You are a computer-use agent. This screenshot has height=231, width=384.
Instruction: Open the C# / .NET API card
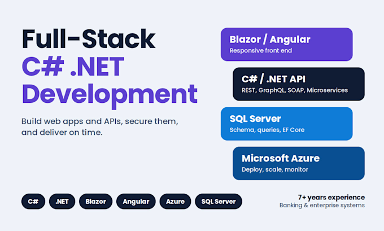click(x=299, y=84)
